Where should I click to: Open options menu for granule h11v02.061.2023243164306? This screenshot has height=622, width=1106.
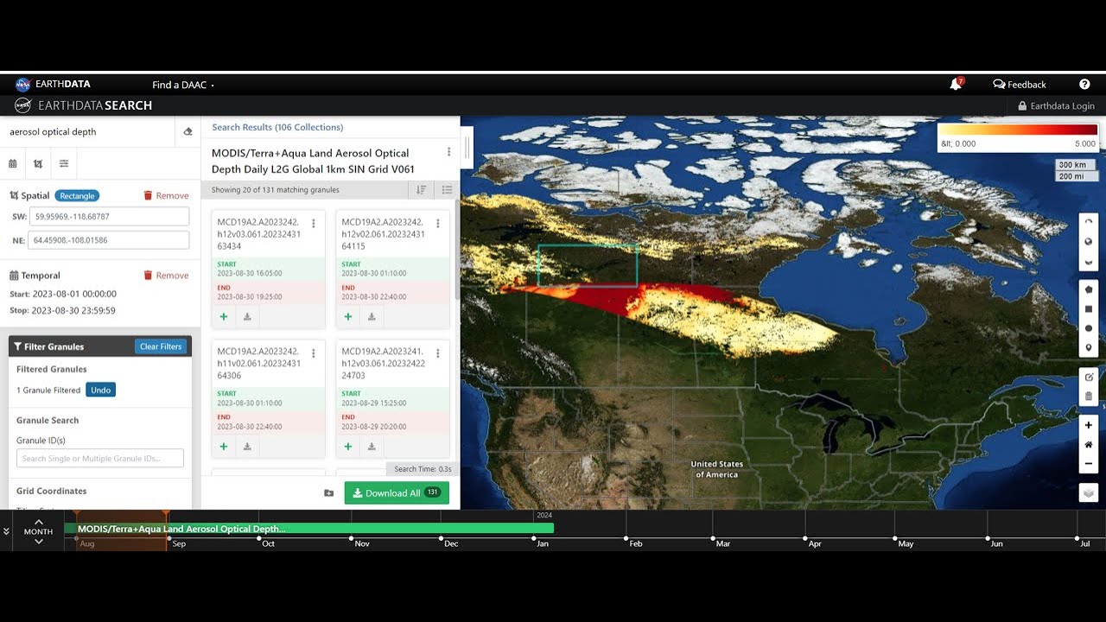314,352
